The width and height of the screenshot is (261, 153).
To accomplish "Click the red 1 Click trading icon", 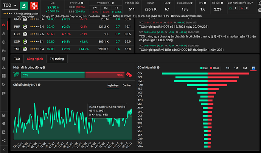I will tap(34, 6).
